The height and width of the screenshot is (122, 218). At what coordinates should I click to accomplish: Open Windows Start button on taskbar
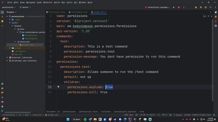68,119
